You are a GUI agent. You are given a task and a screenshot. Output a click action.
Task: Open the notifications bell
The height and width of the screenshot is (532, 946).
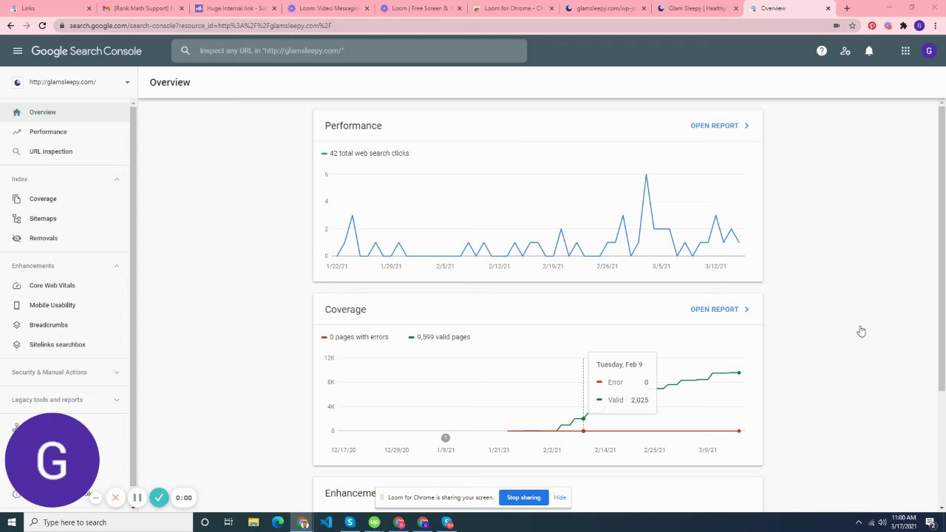coord(869,51)
